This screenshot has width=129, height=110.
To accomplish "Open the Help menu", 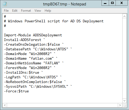I will coord(48,11).
